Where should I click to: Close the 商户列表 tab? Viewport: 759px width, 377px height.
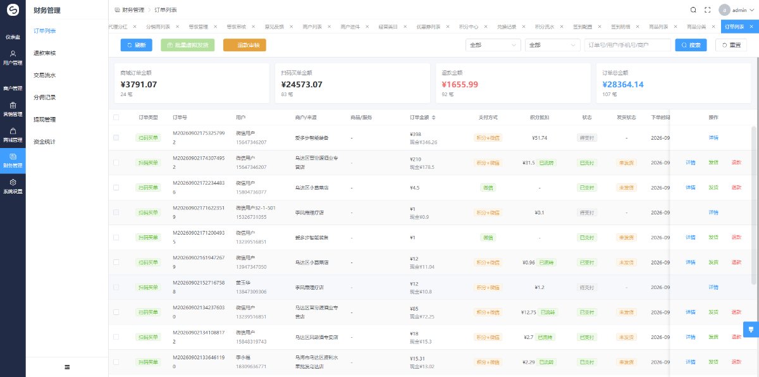[329, 27]
